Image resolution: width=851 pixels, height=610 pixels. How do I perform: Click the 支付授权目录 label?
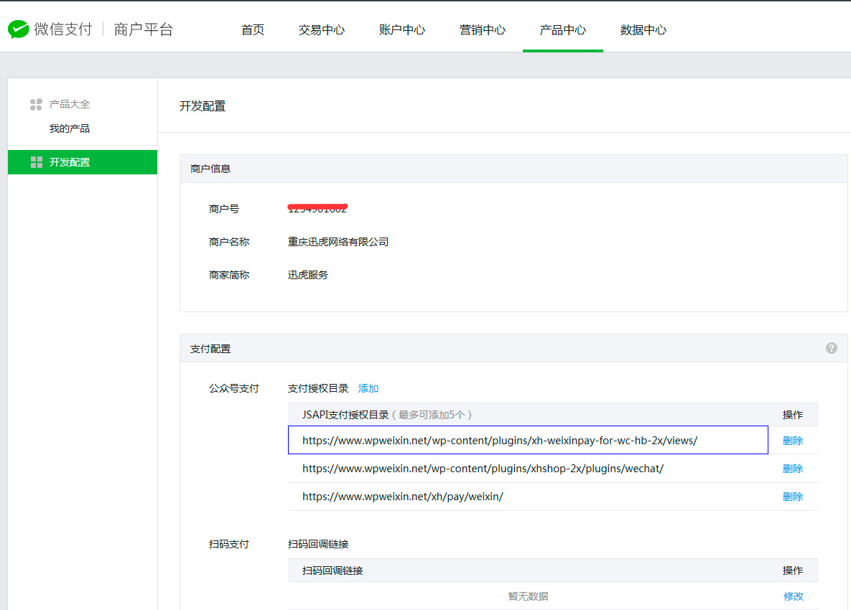pos(318,388)
